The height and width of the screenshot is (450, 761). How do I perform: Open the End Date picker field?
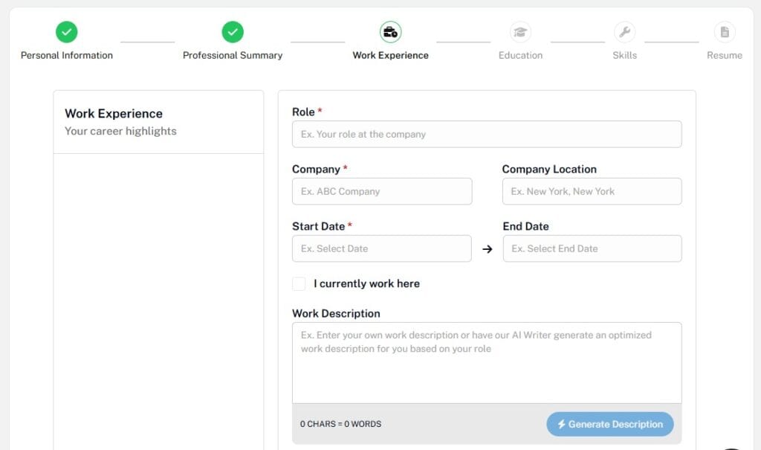pos(592,248)
